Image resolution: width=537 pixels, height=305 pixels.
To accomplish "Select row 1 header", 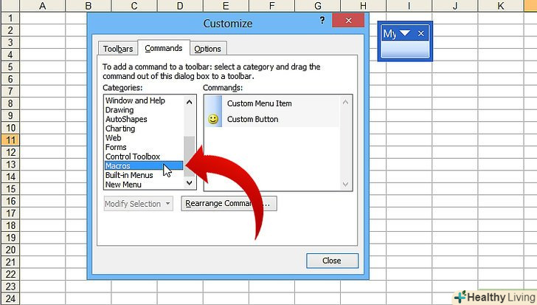I will coord(10,18).
